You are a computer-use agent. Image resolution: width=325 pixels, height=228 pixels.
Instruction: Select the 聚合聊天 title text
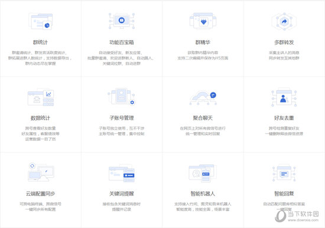[203, 118]
